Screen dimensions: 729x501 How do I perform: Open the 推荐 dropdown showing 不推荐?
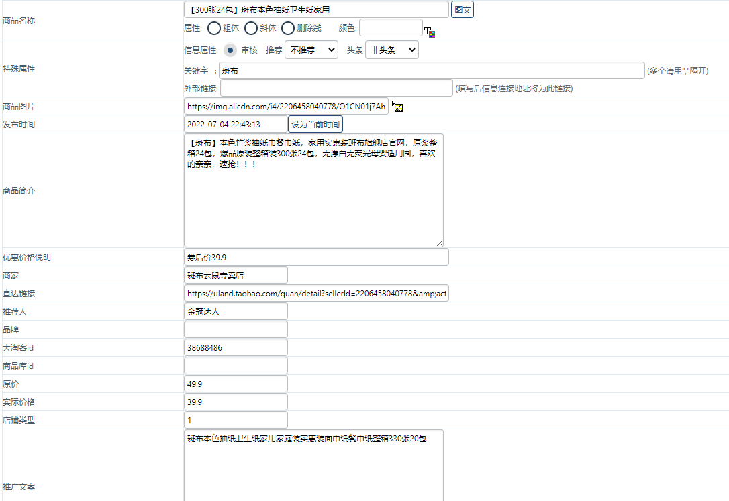coord(311,50)
